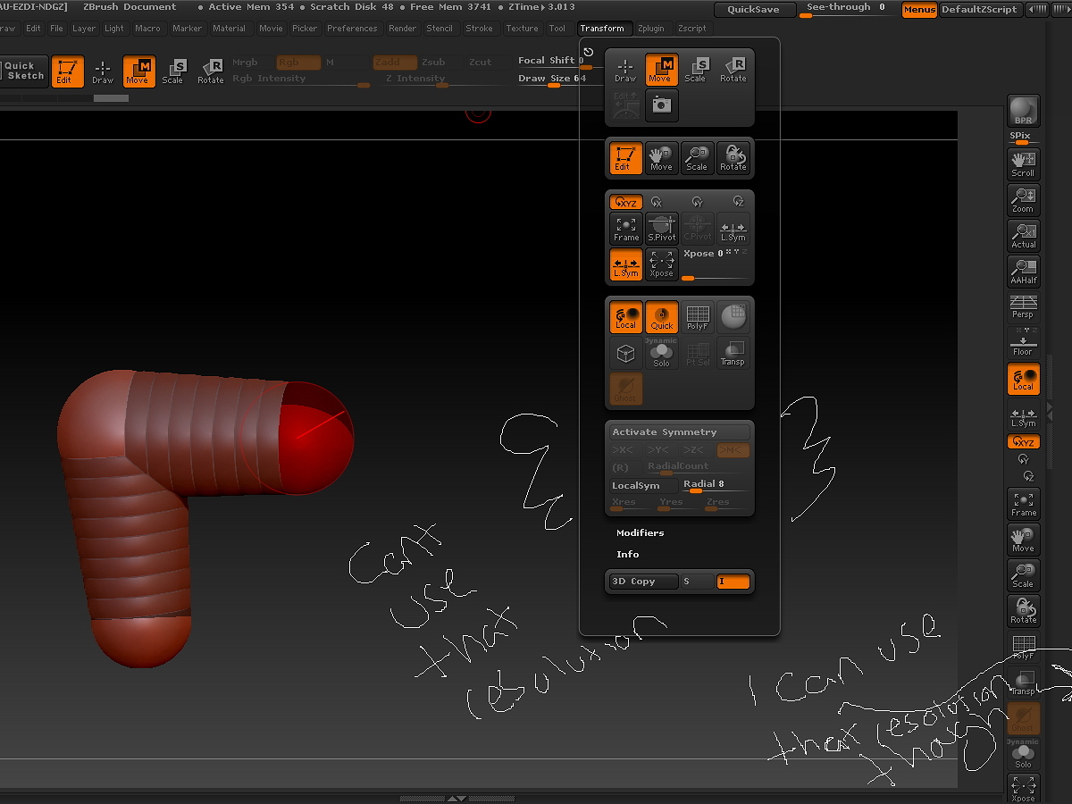The image size is (1072, 804).
Task: Expand Info section in Transform panel
Action: pos(627,554)
